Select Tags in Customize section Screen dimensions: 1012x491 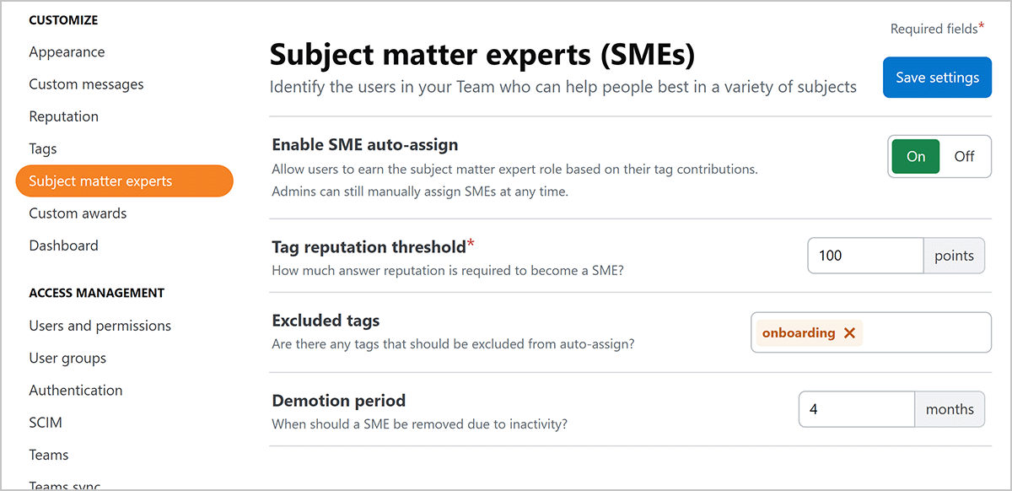click(43, 148)
